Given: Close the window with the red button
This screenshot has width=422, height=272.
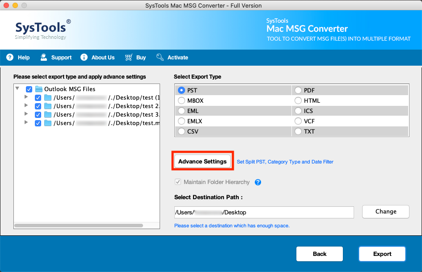Looking at the screenshot, I should coord(6,5).
